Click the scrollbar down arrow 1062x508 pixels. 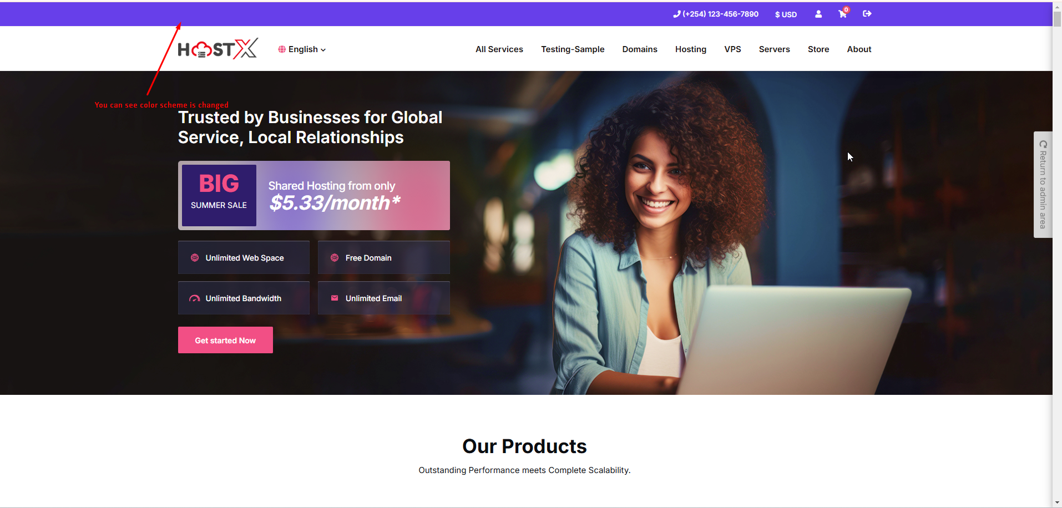pos(1057,502)
